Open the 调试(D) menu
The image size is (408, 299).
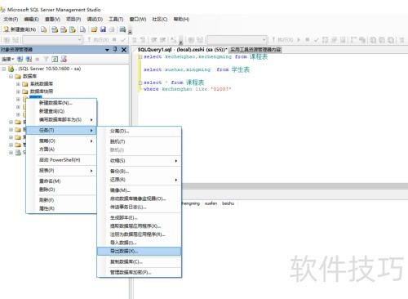[95, 20]
